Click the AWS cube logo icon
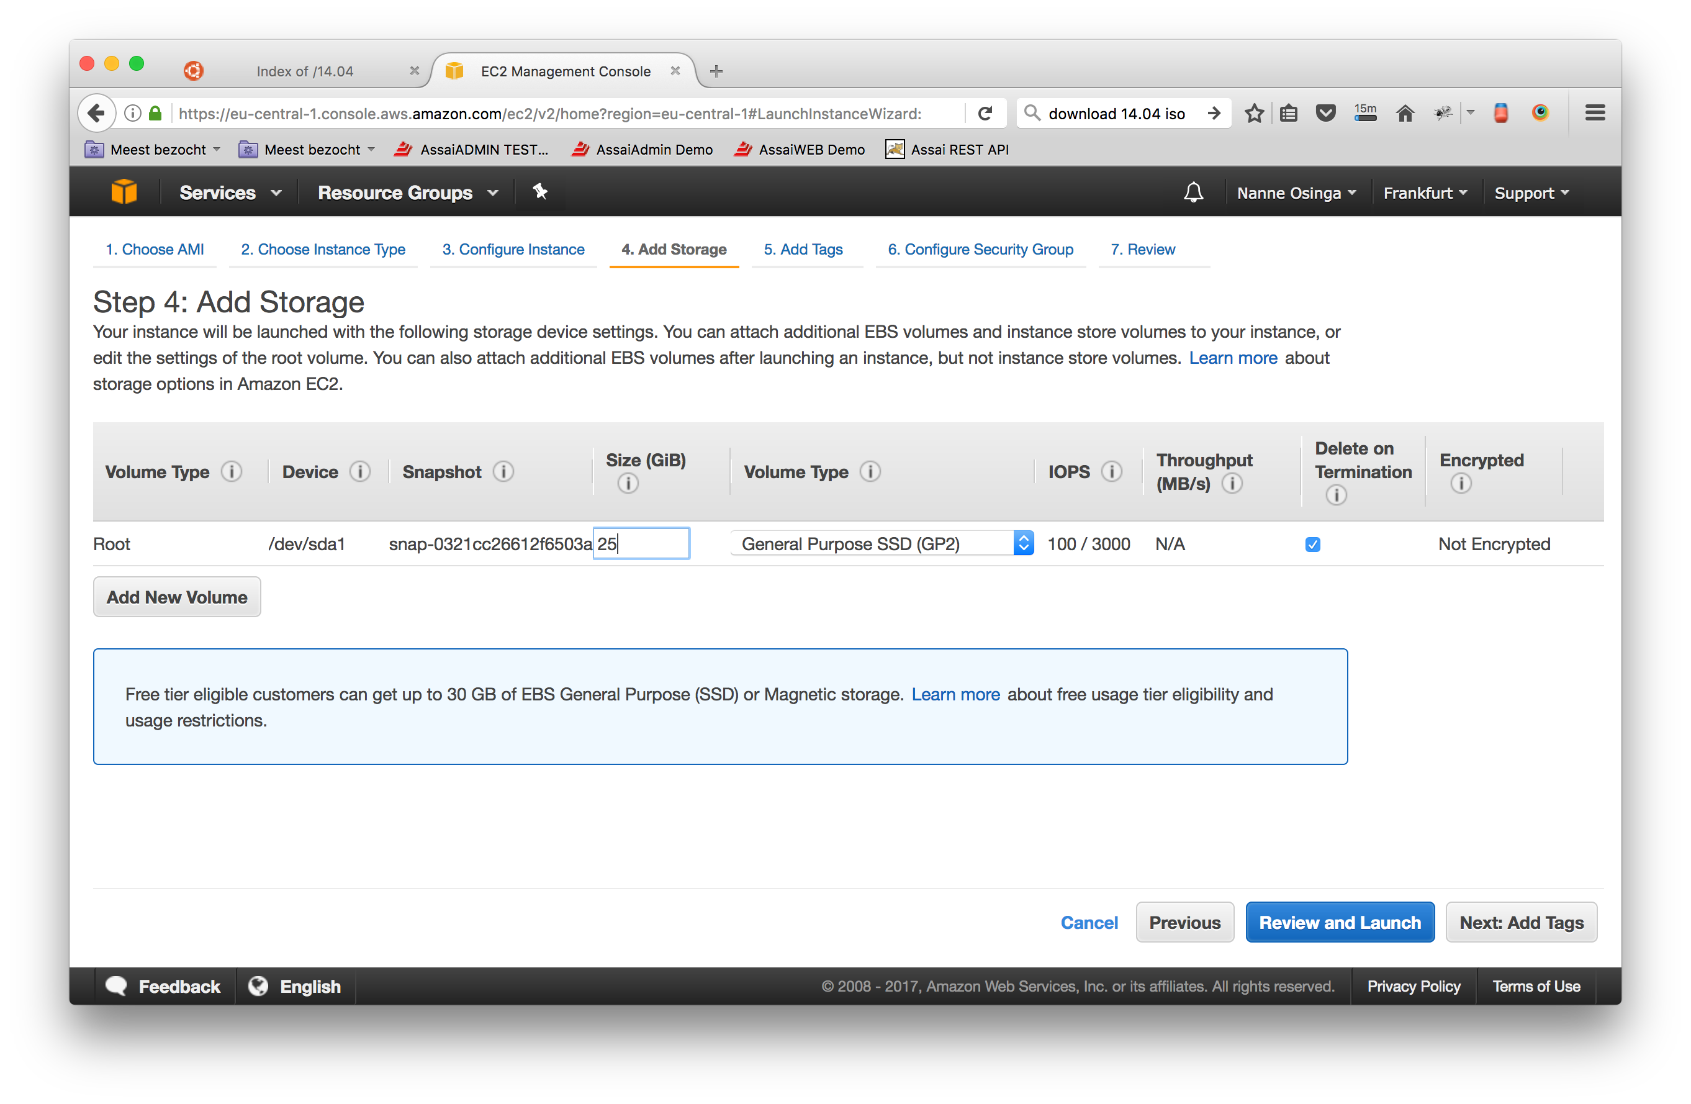The image size is (1691, 1104). 124,192
